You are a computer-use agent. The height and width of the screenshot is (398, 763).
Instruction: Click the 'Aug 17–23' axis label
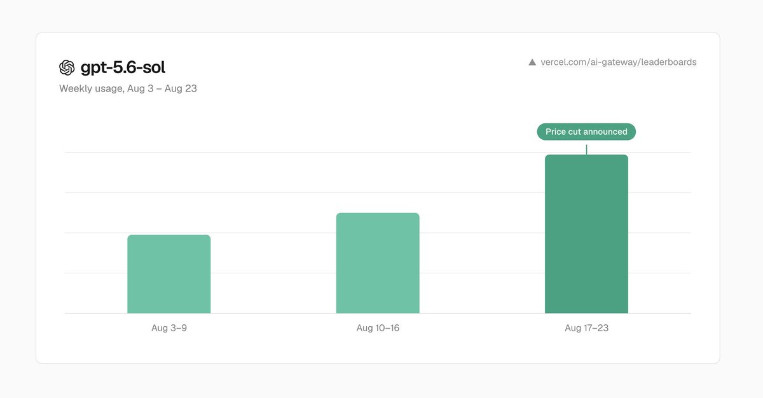(x=586, y=328)
